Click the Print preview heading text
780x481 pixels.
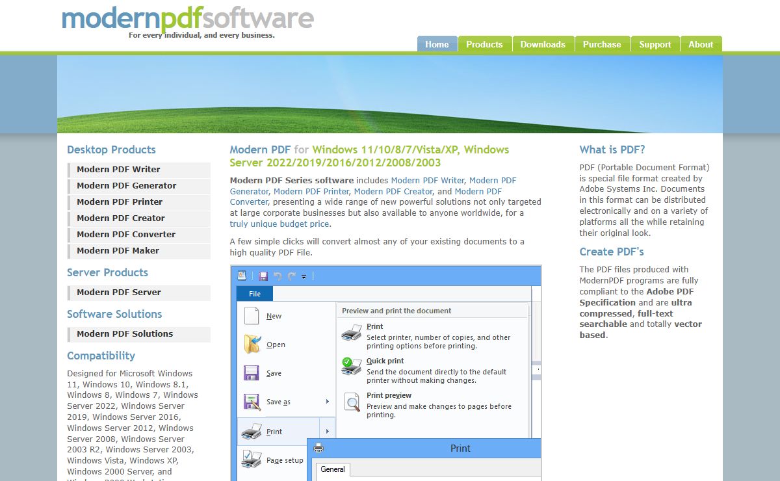tap(389, 395)
